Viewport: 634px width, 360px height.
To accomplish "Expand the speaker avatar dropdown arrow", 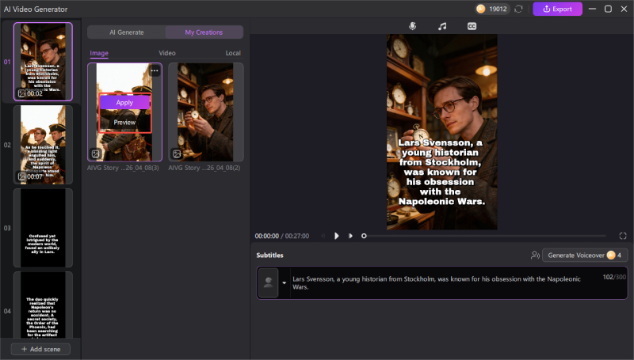I will click(x=284, y=282).
